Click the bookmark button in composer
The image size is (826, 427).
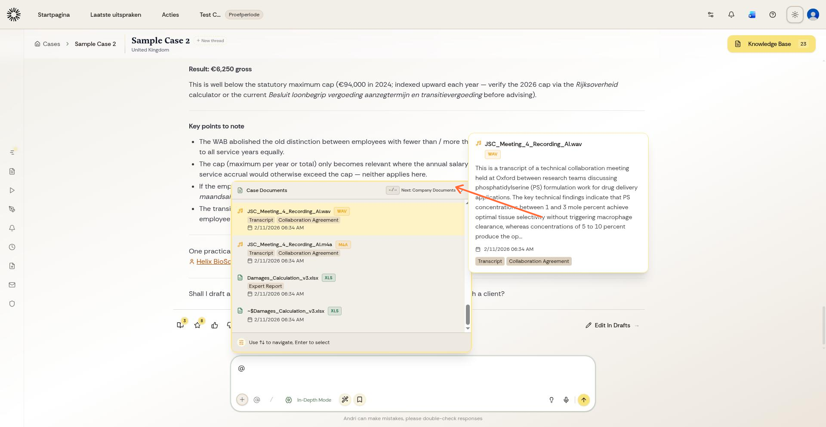[360, 400]
